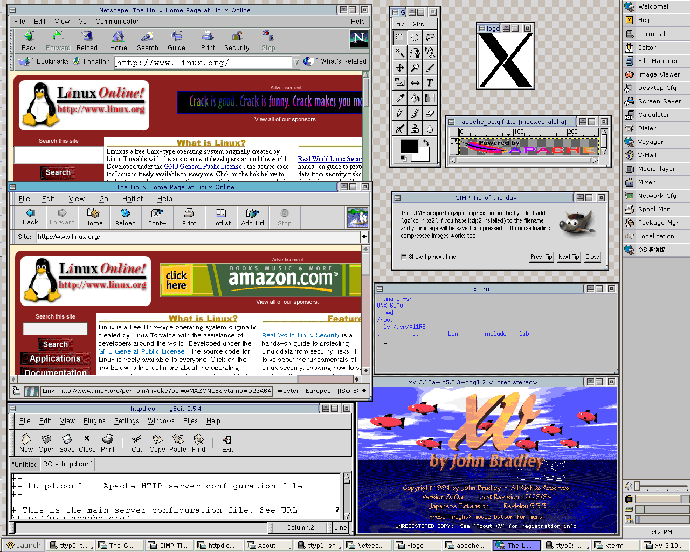The height and width of the screenshot is (552, 690).
Task: Toggle 'Show tip next time' checkbox
Action: [404, 257]
